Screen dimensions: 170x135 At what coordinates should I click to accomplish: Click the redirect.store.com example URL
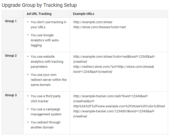pos(113,69)
